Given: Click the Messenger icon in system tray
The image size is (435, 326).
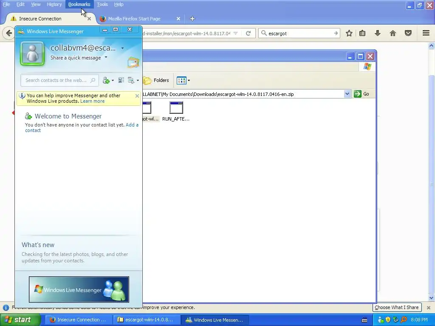Looking at the screenshot, I should pyautogui.click(x=381, y=320).
